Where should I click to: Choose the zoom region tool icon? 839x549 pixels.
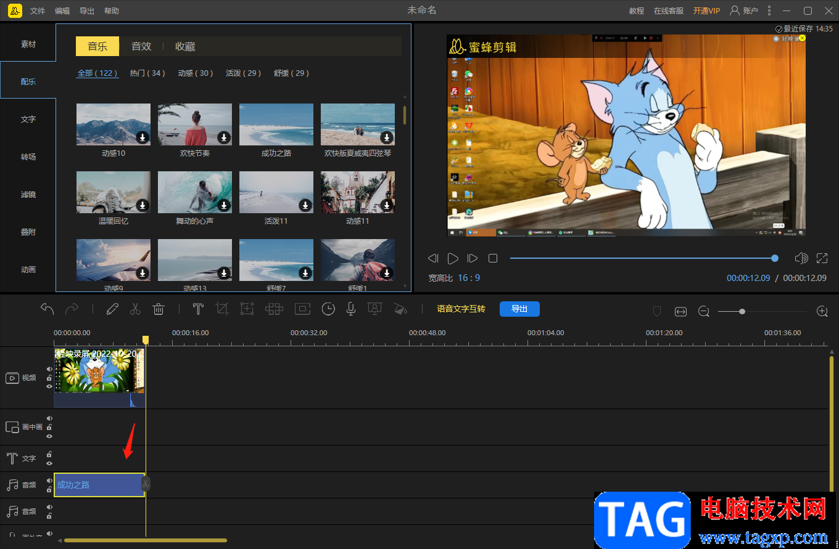(x=247, y=309)
